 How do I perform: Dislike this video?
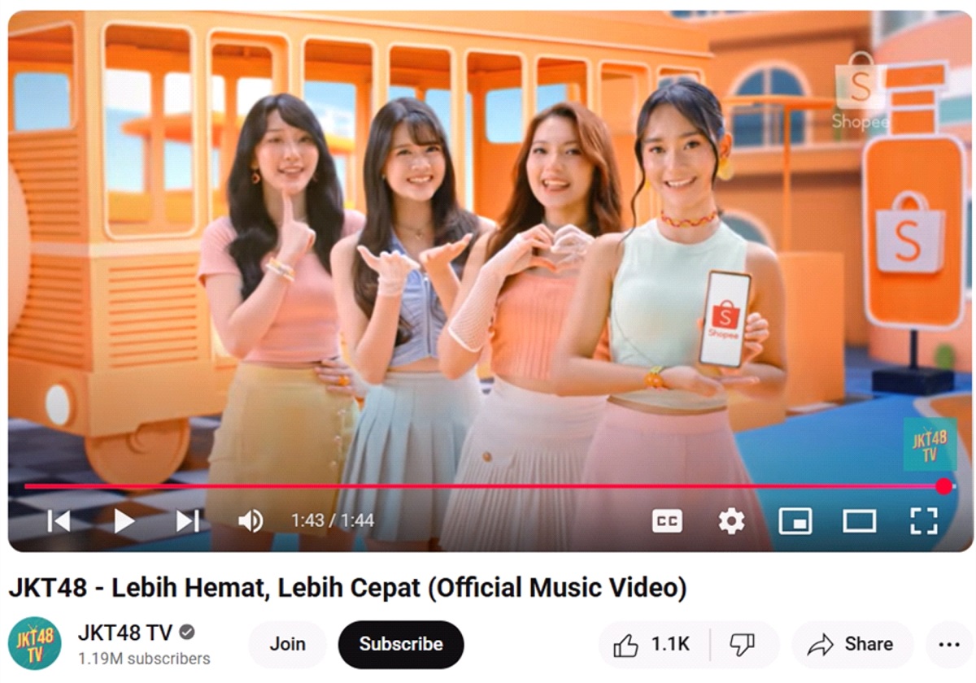pos(743,645)
